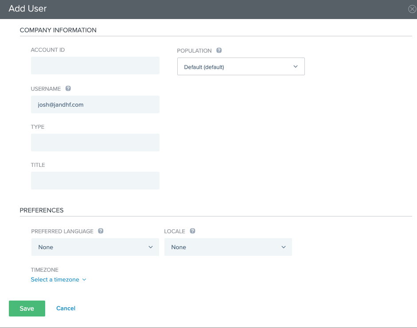Click the Title text field
This screenshot has height=328, width=417.
[x=95, y=180]
